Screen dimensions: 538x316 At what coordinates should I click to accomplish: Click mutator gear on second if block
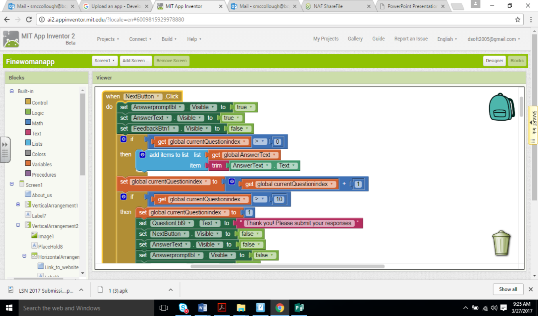(x=123, y=197)
